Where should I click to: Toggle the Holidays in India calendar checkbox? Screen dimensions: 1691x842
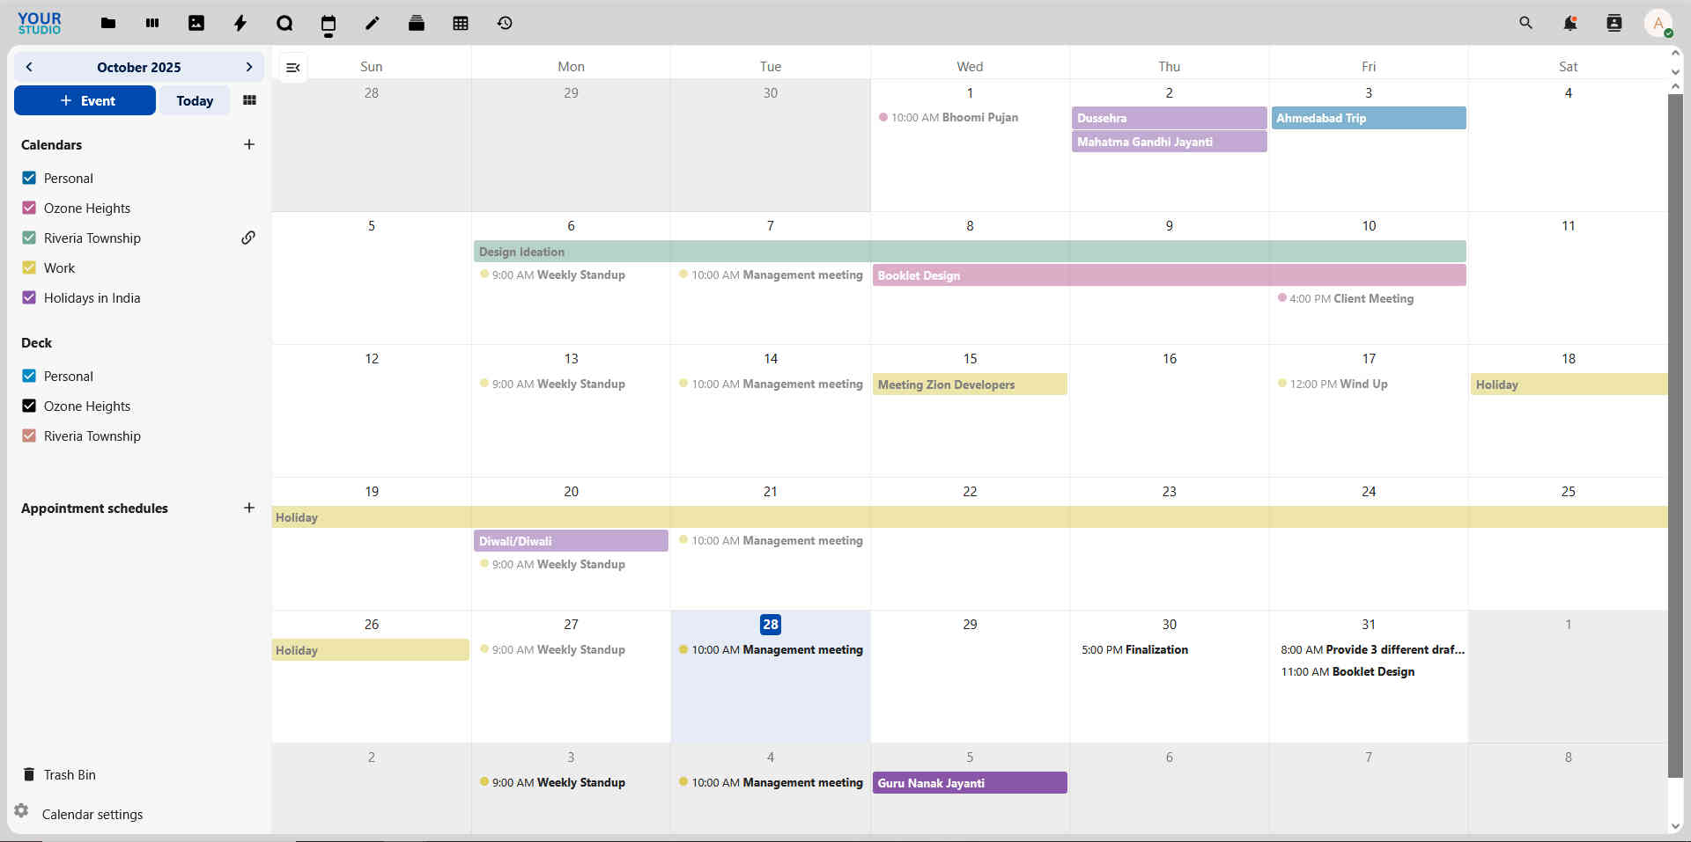pos(29,297)
